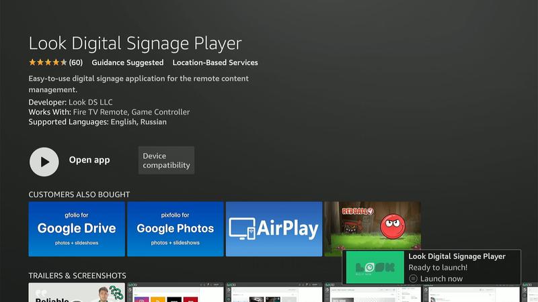This screenshot has width=538, height=302.
Task: Click the TRAILERS & SCREENSHOTS heading
Action: [x=77, y=276]
